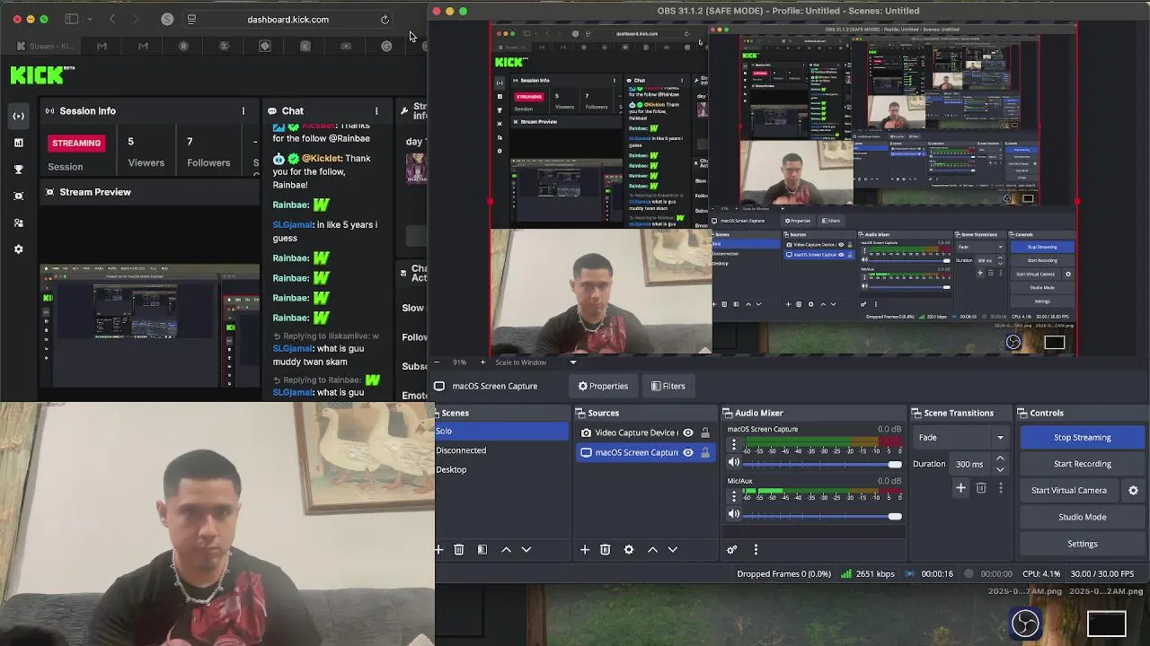Adjust Mic/Aux volume slider
Screen dimensions: 1150x646
[822, 516]
